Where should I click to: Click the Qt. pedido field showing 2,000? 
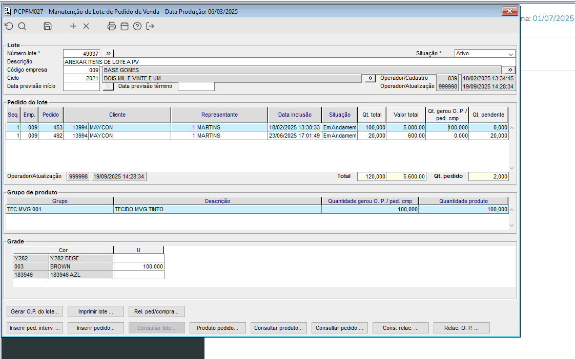tap(488, 176)
